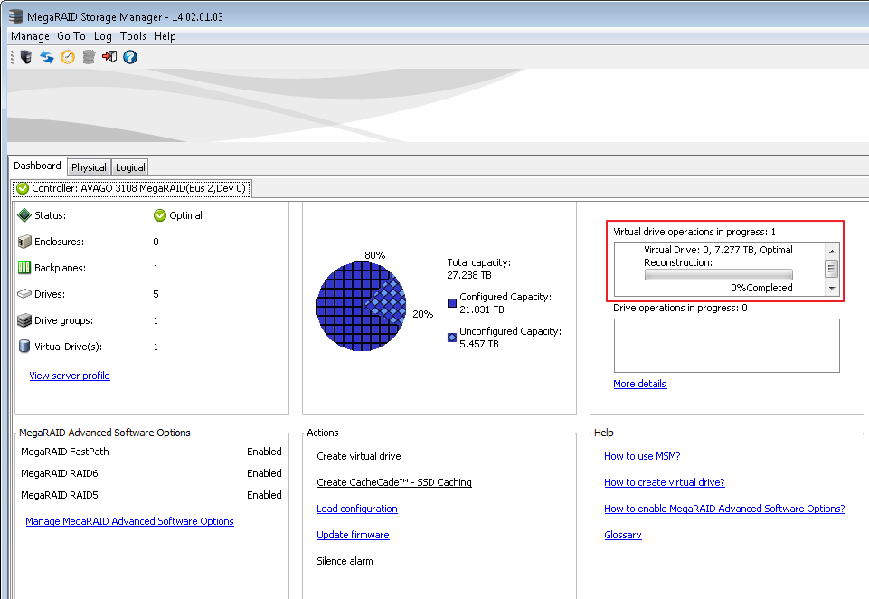The width and height of the screenshot is (869, 599).
Task: Click the Status diamond icon
Action: [x=24, y=215]
